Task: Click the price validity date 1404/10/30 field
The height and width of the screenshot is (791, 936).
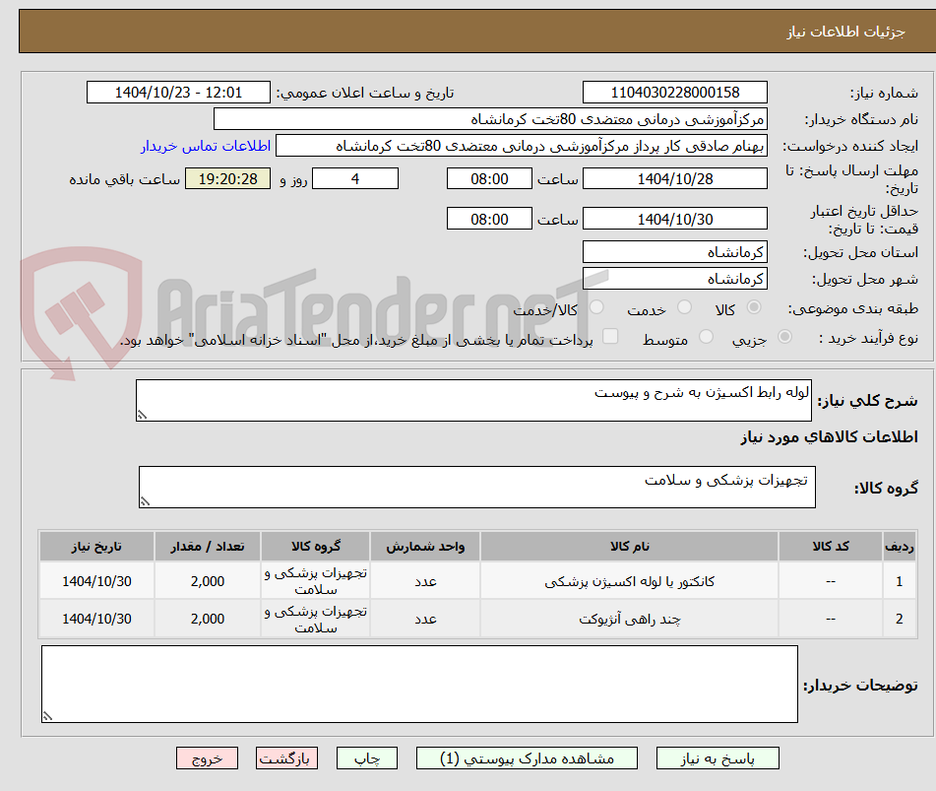Action: click(x=675, y=219)
